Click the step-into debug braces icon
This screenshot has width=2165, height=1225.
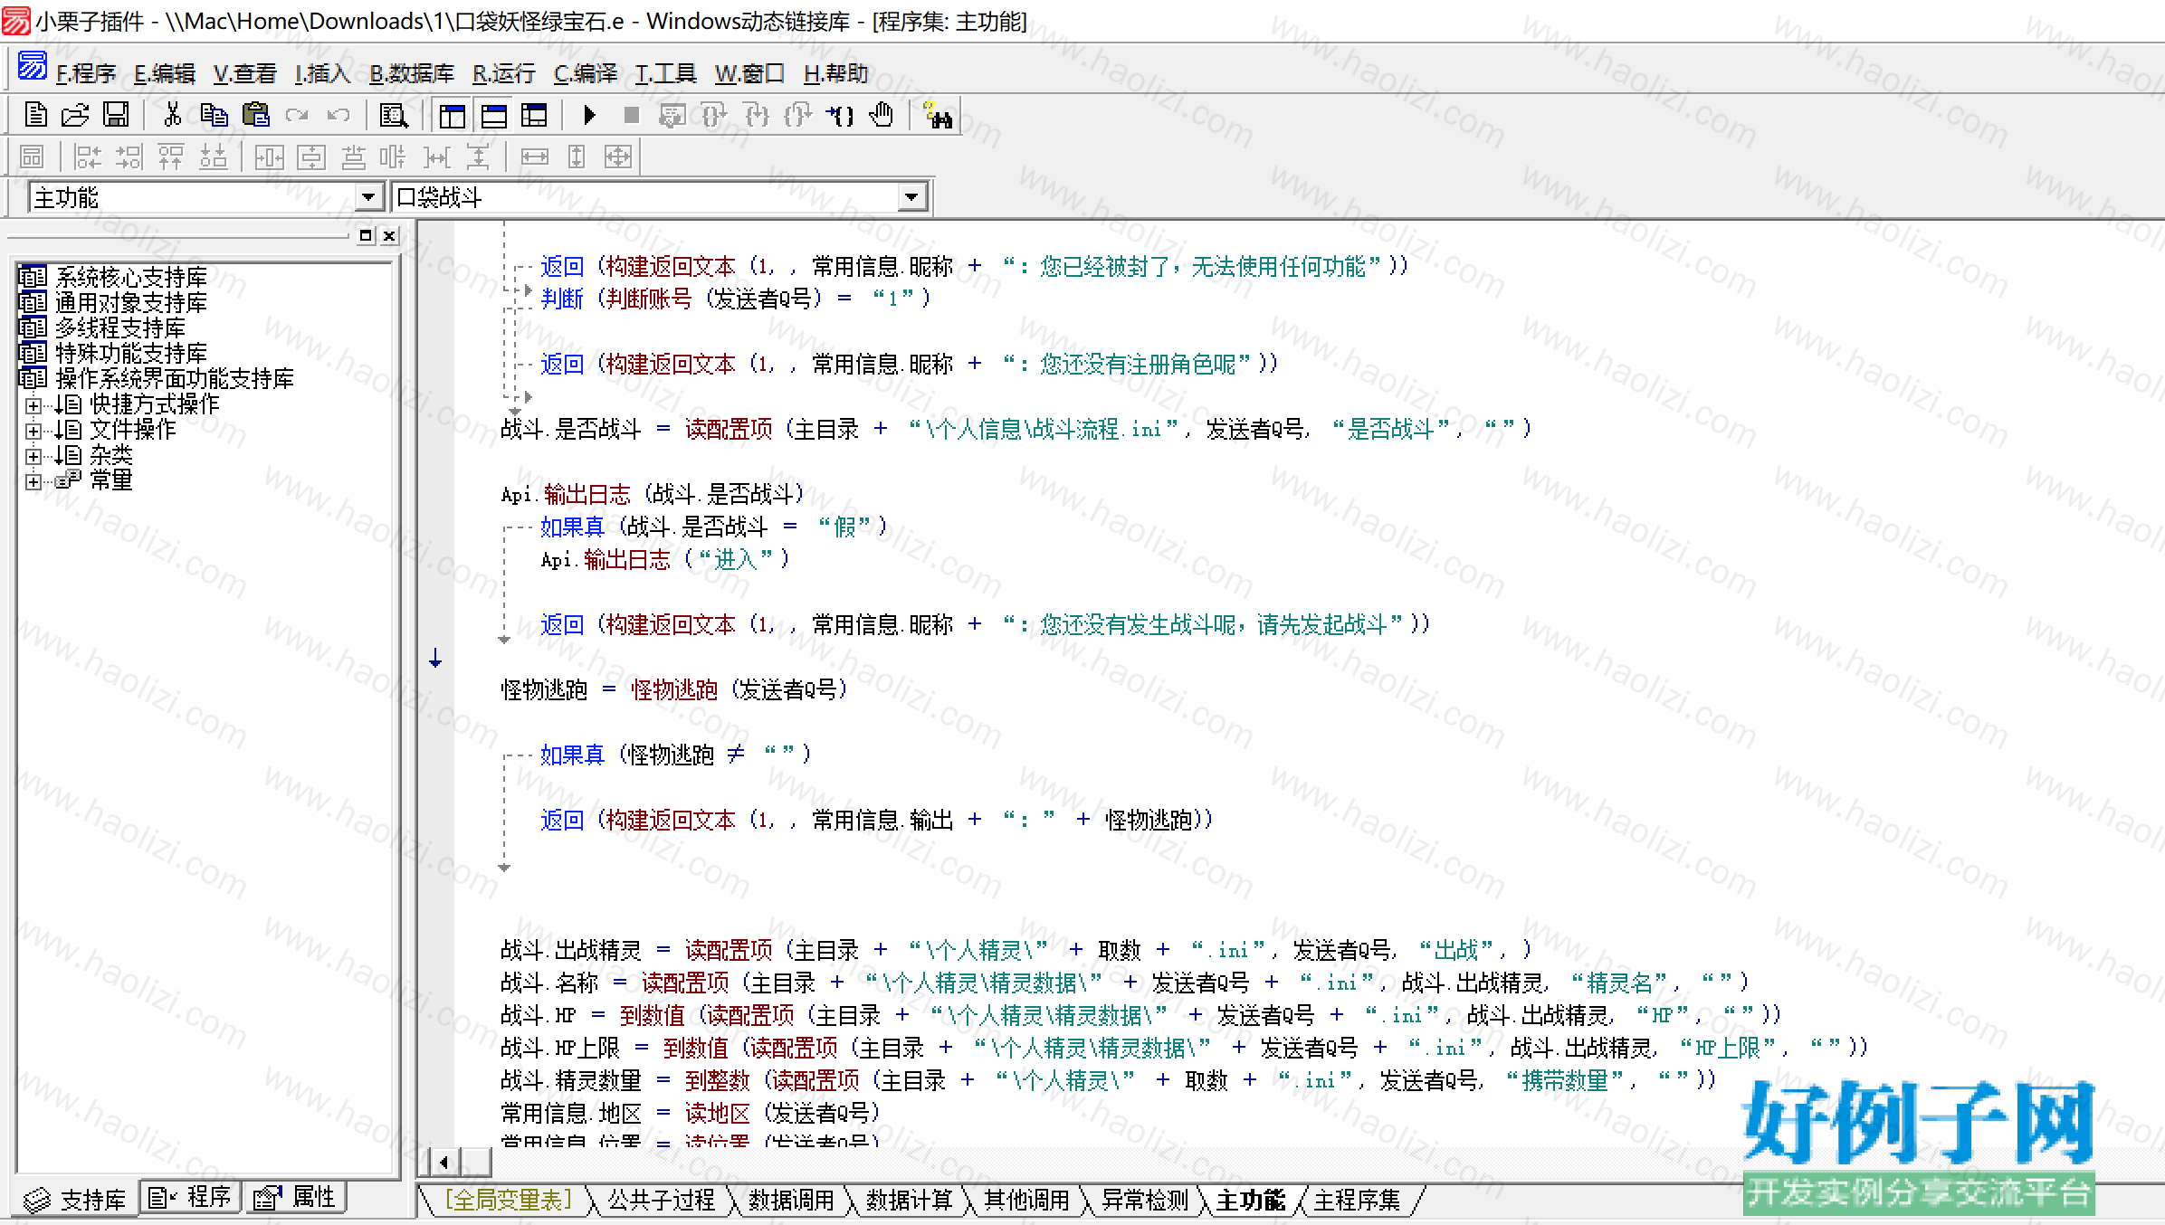coord(756,115)
